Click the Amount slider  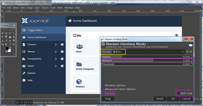147,60
